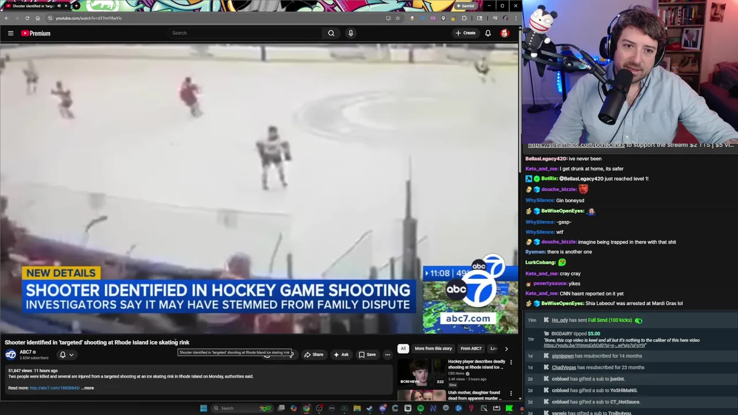
Task: Open the YouTube account avatar menu
Action: [504, 33]
